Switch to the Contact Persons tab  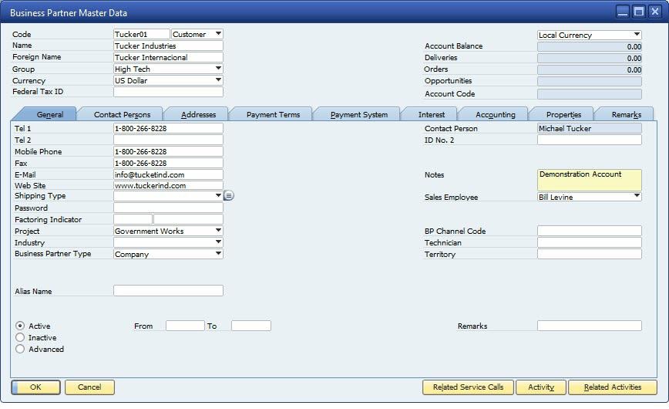[122, 114]
